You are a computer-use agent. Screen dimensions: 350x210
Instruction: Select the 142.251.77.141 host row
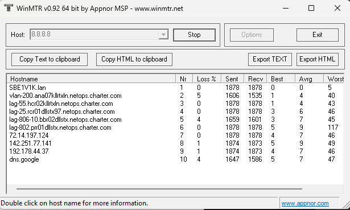[x=175, y=143]
